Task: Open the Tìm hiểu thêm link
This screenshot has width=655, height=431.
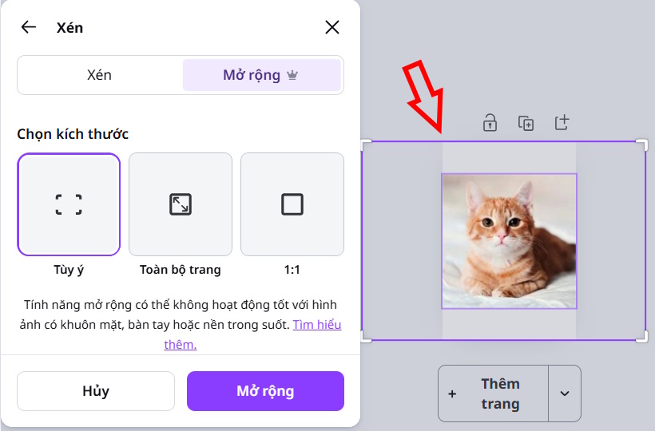Action: coord(316,325)
